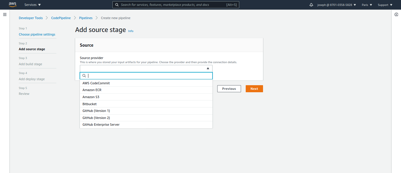This screenshot has height=173, width=401.
Task: Open the Services menu
Action: (33, 5)
